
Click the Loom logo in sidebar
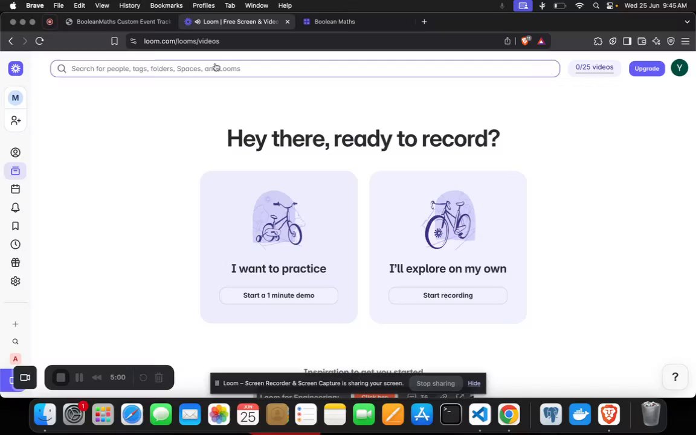16,68
